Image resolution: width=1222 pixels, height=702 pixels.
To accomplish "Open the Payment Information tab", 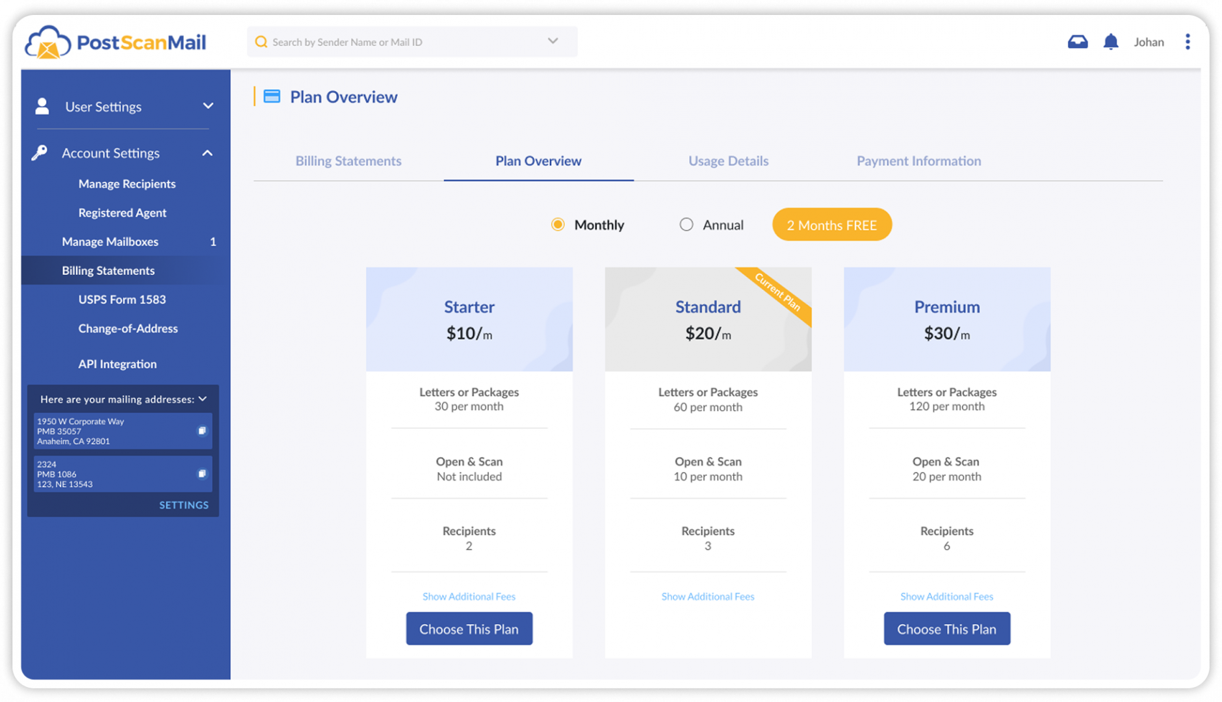I will click(x=918, y=161).
